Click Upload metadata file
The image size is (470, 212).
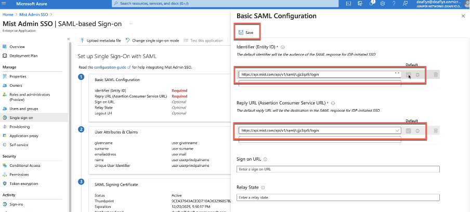click(x=101, y=41)
